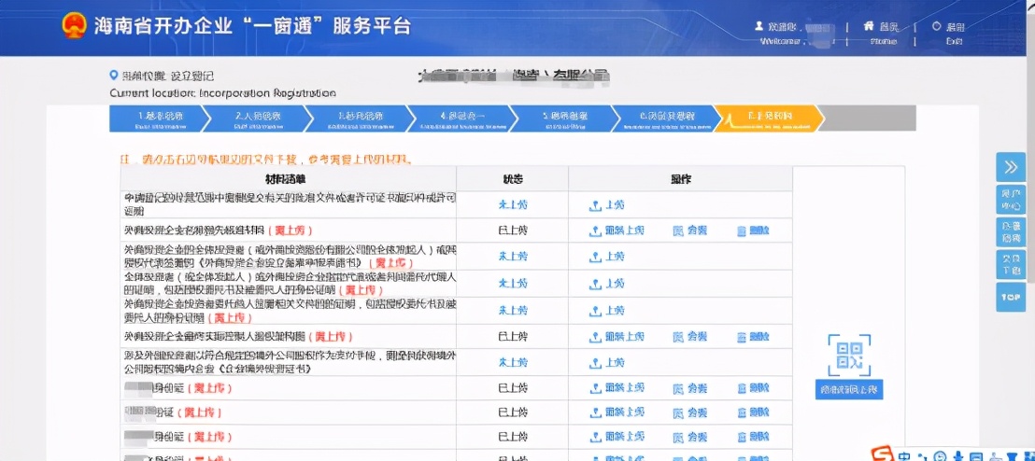Go to step 3 in progress bar
The height and width of the screenshot is (461, 1035).
point(360,119)
